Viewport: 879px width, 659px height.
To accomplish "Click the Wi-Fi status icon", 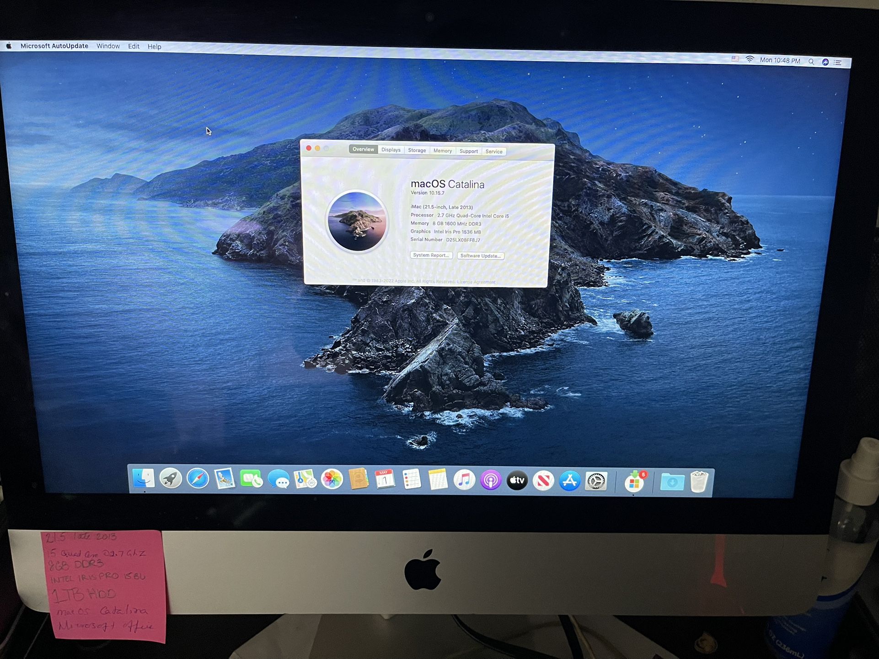I will 750,59.
